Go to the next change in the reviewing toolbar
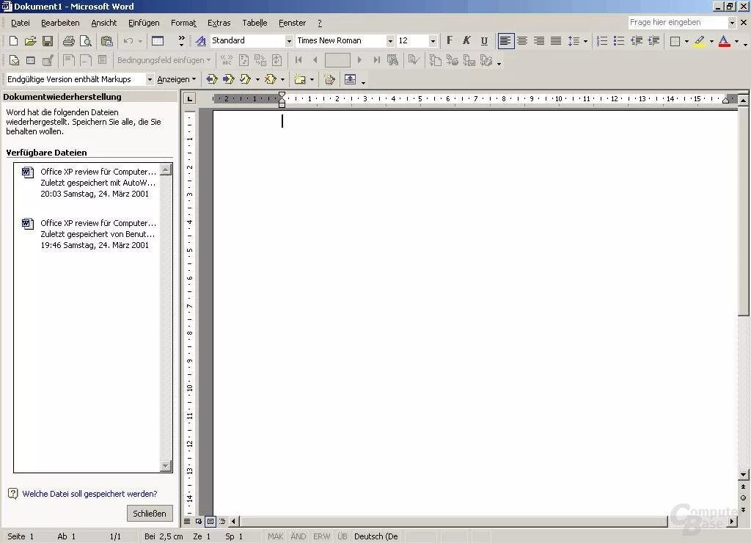This screenshot has width=751, height=543. pyautogui.click(x=229, y=79)
